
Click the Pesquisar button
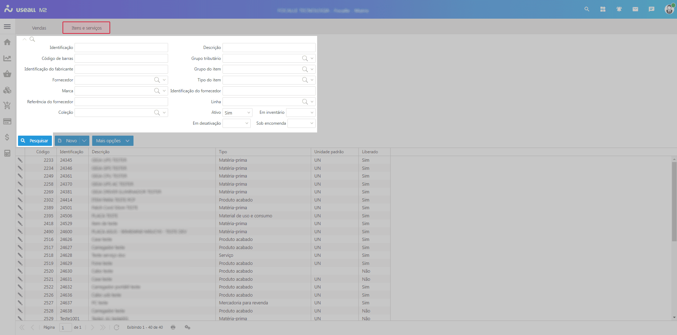35,141
